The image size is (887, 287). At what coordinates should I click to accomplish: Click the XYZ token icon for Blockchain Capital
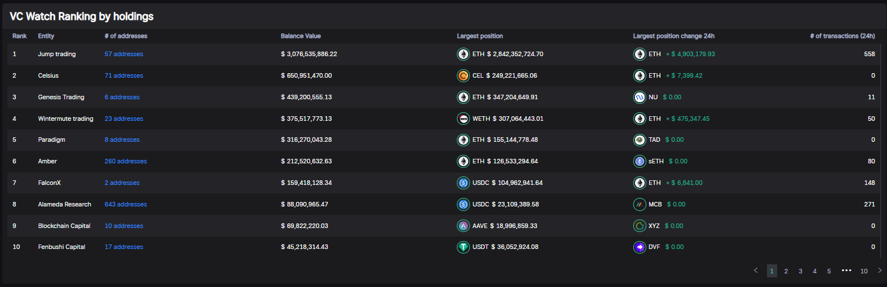pyautogui.click(x=640, y=226)
